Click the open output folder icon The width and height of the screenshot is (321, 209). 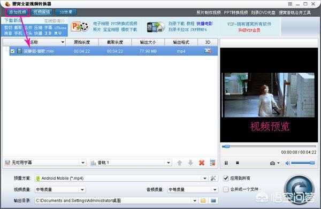point(213,200)
